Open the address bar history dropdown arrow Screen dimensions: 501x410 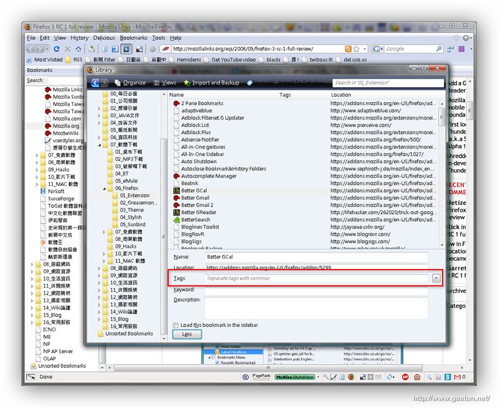[x=365, y=49]
